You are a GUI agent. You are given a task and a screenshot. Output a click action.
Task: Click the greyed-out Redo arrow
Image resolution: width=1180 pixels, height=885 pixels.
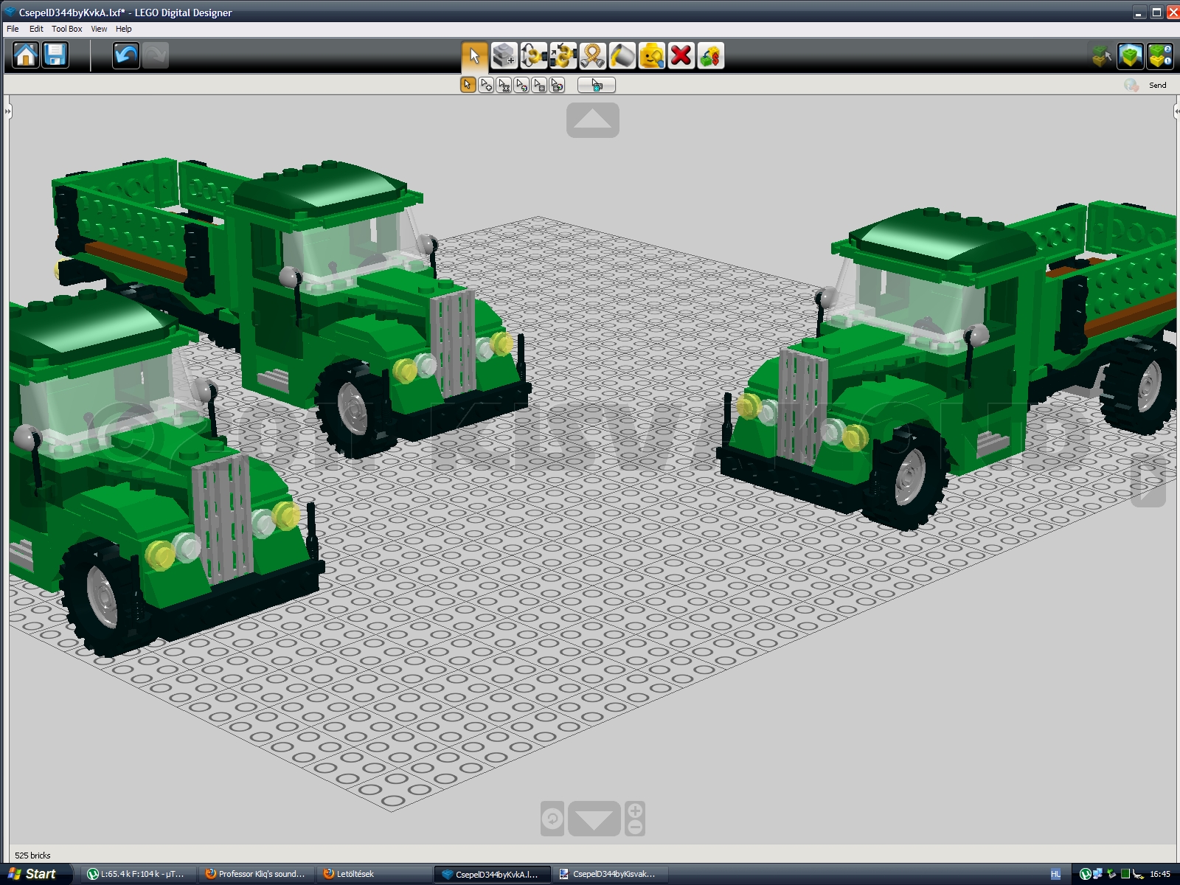(155, 55)
